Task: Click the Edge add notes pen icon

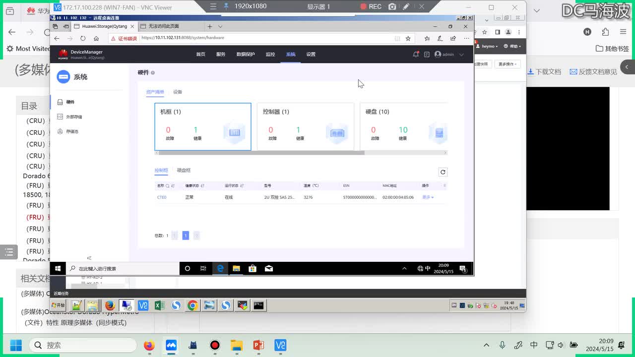Action: pos(440,38)
